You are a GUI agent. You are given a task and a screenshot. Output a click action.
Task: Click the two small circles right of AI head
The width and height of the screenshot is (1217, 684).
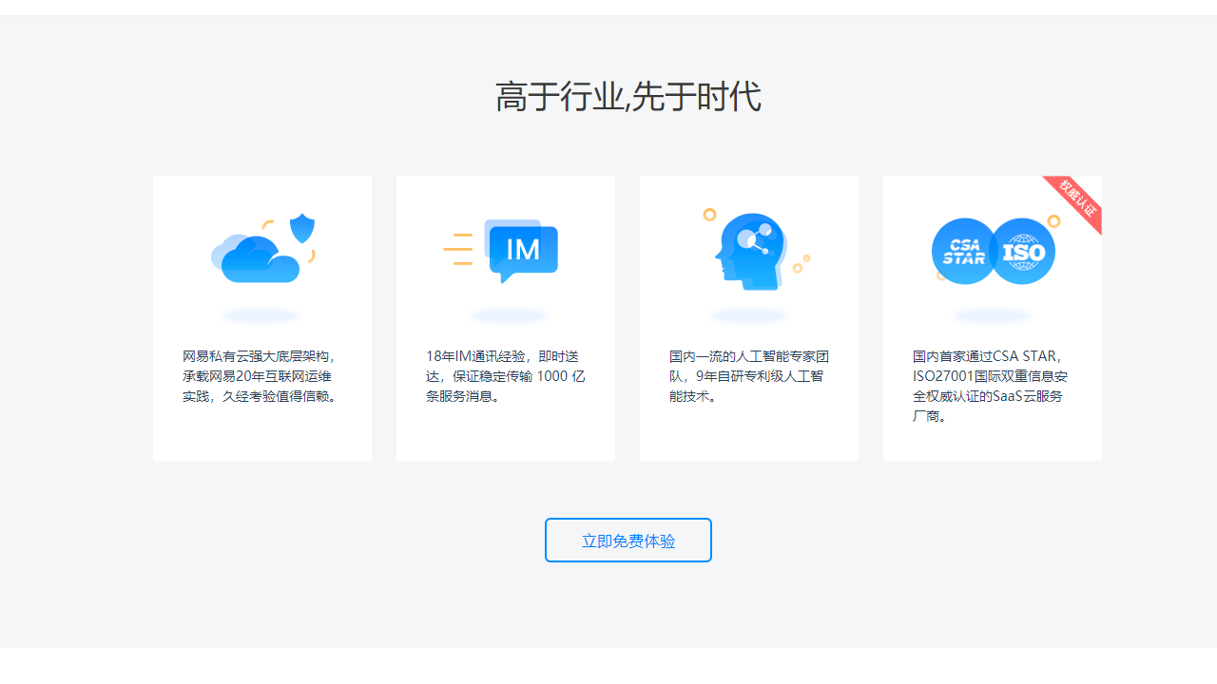(x=802, y=264)
